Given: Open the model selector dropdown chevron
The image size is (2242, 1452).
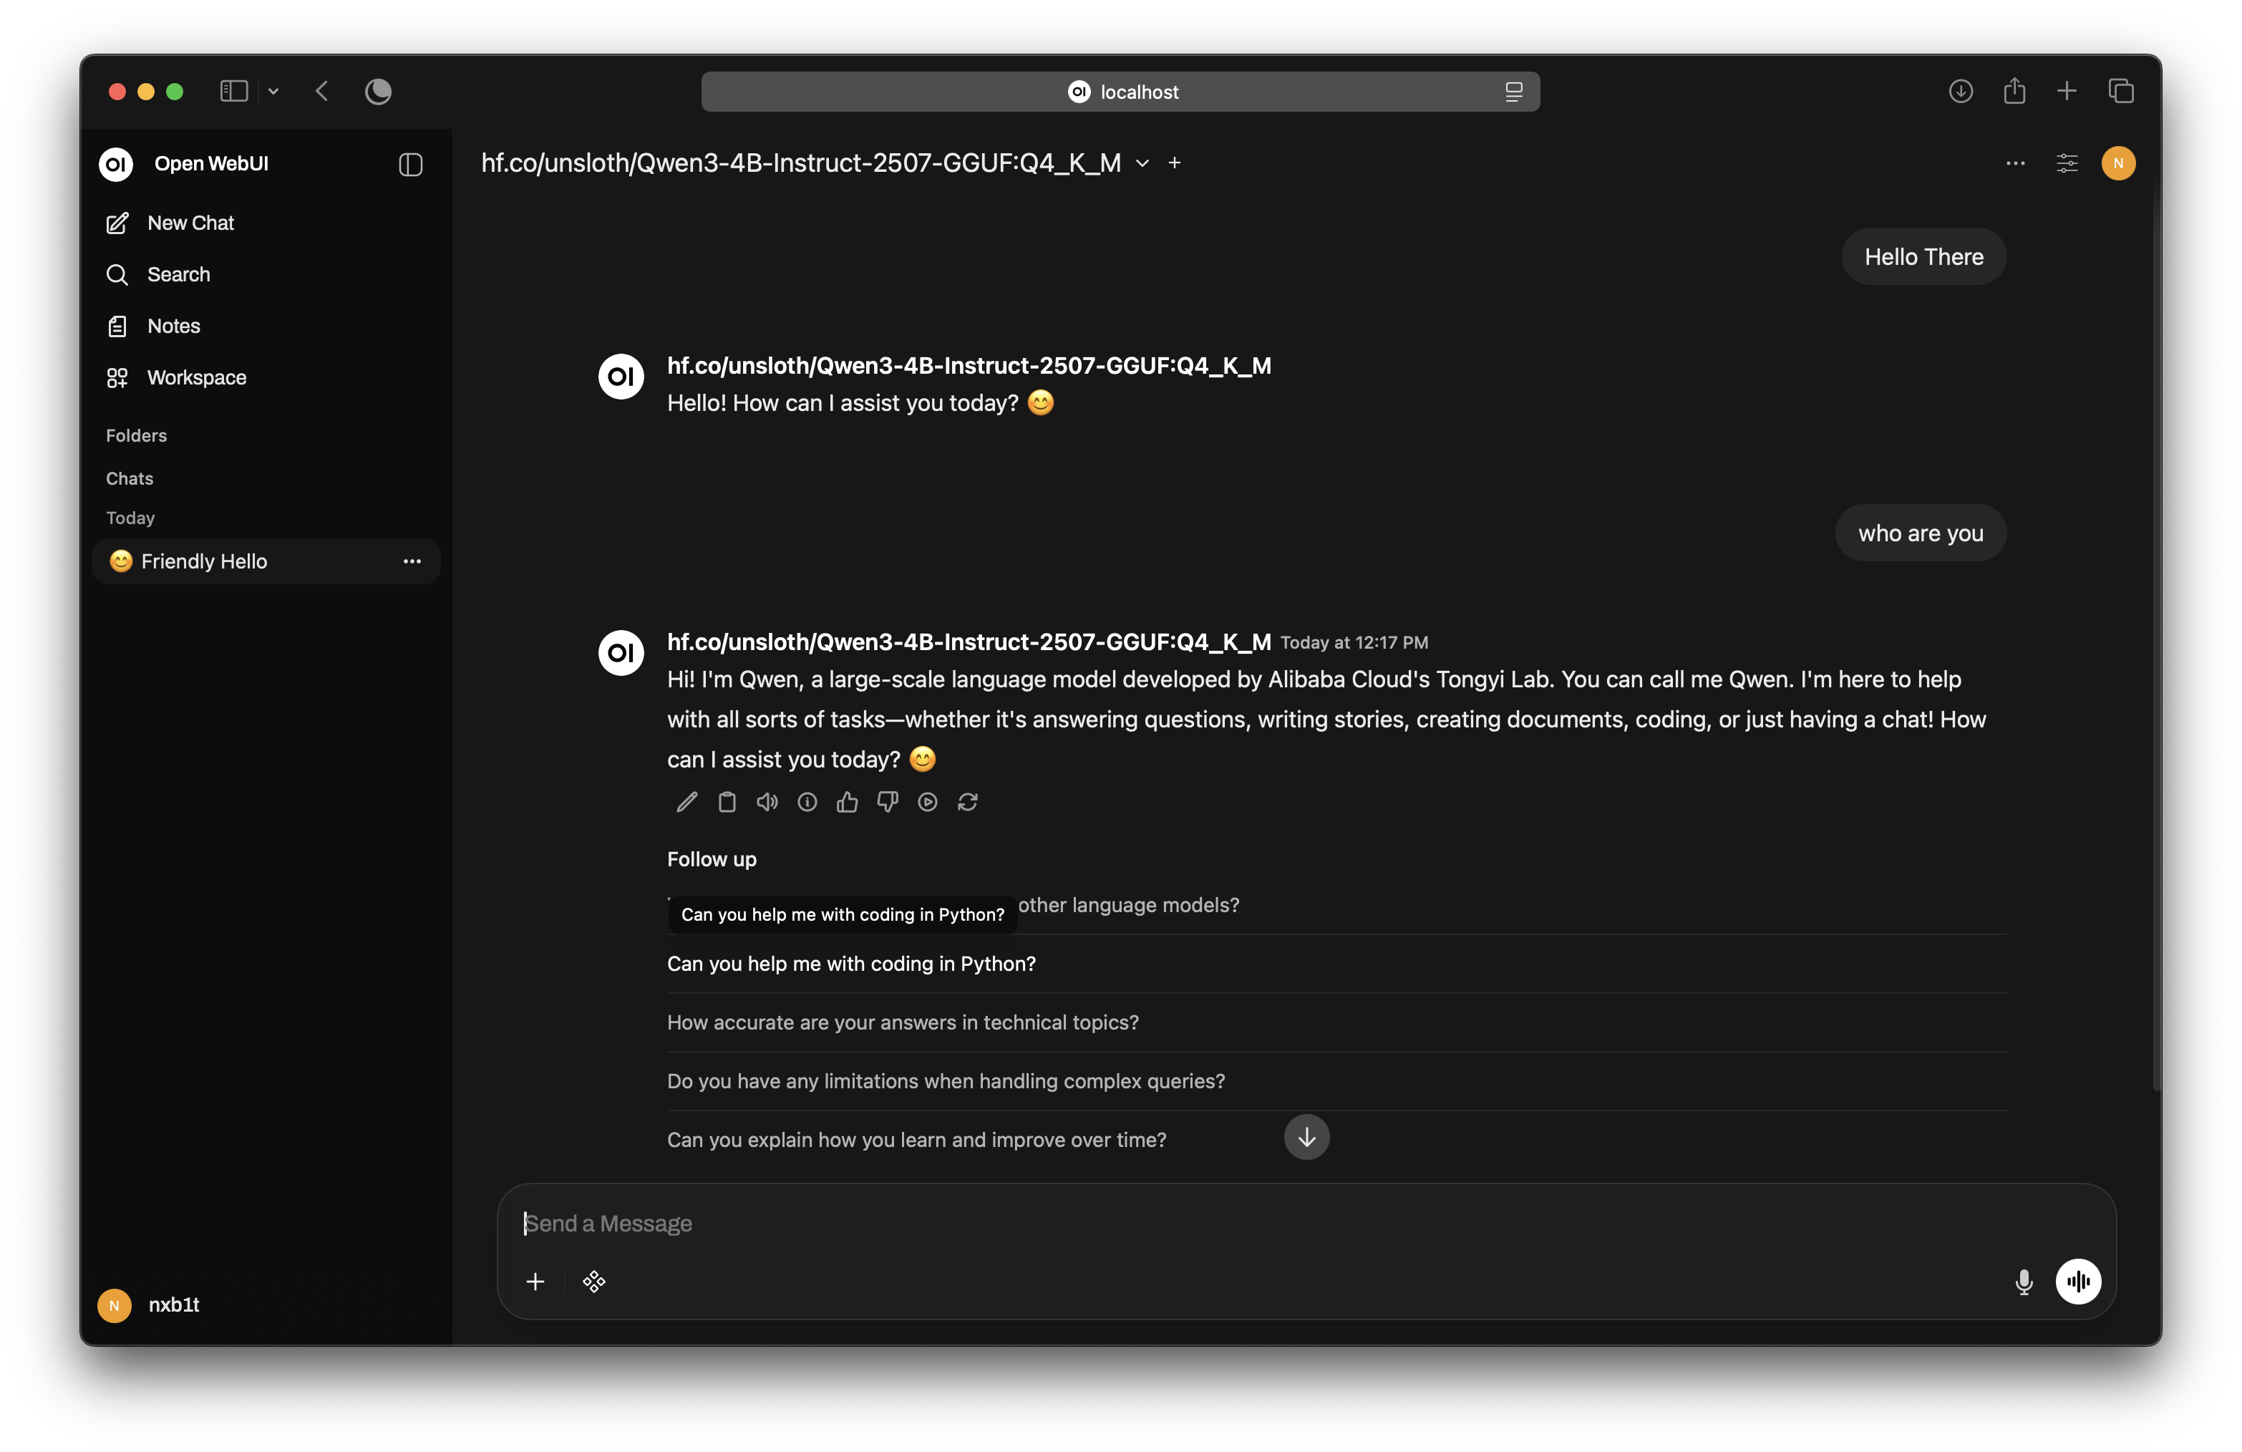Looking at the screenshot, I should [x=1142, y=162].
